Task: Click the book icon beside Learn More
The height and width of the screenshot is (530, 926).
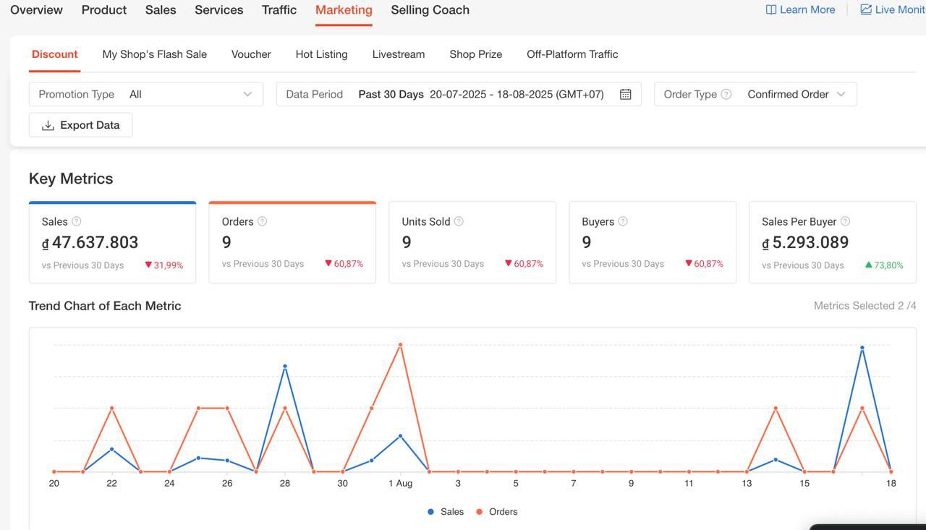Action: pos(771,10)
